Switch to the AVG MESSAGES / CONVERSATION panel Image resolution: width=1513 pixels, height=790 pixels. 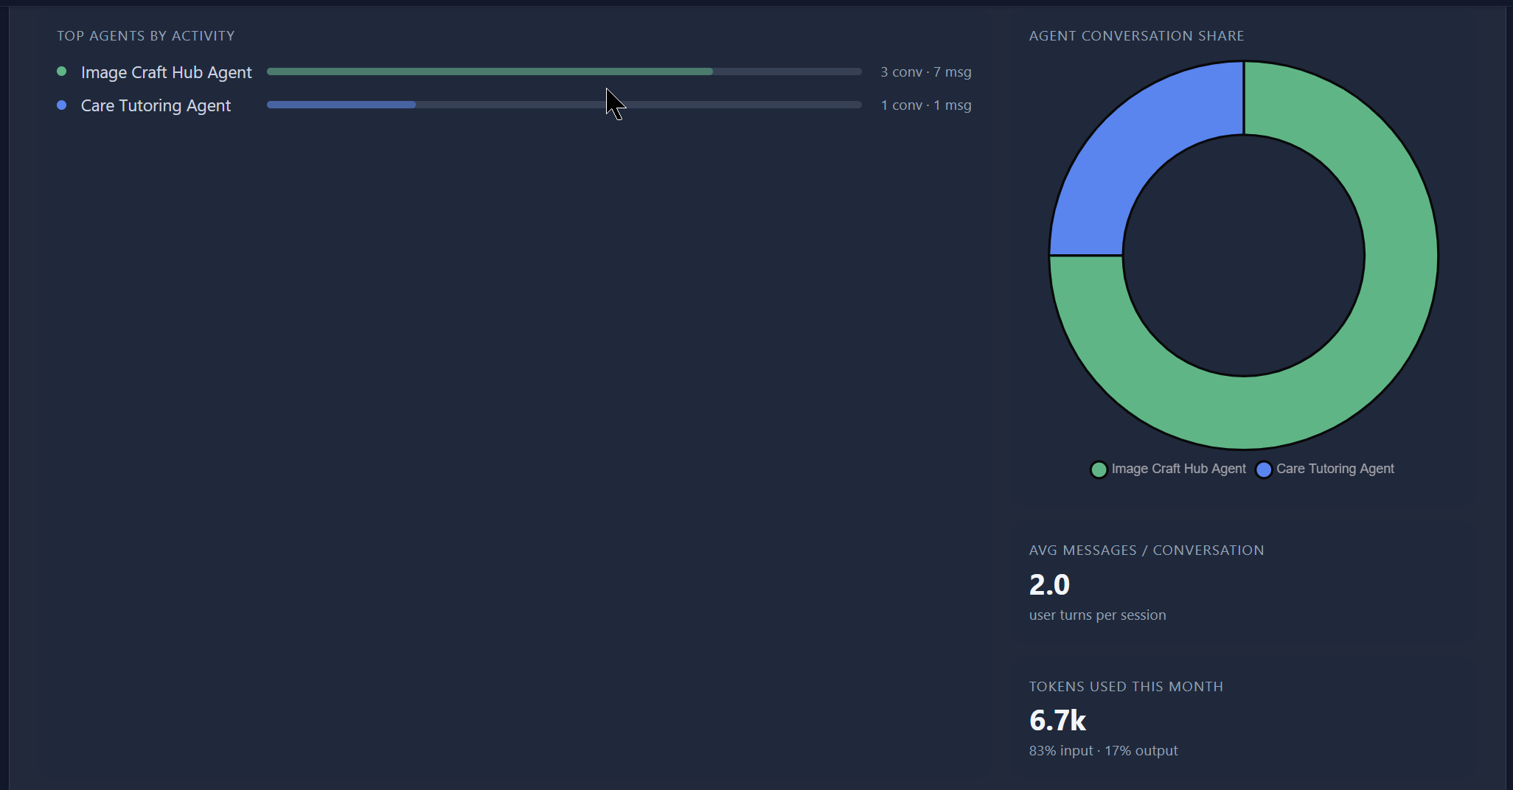[x=1147, y=550]
